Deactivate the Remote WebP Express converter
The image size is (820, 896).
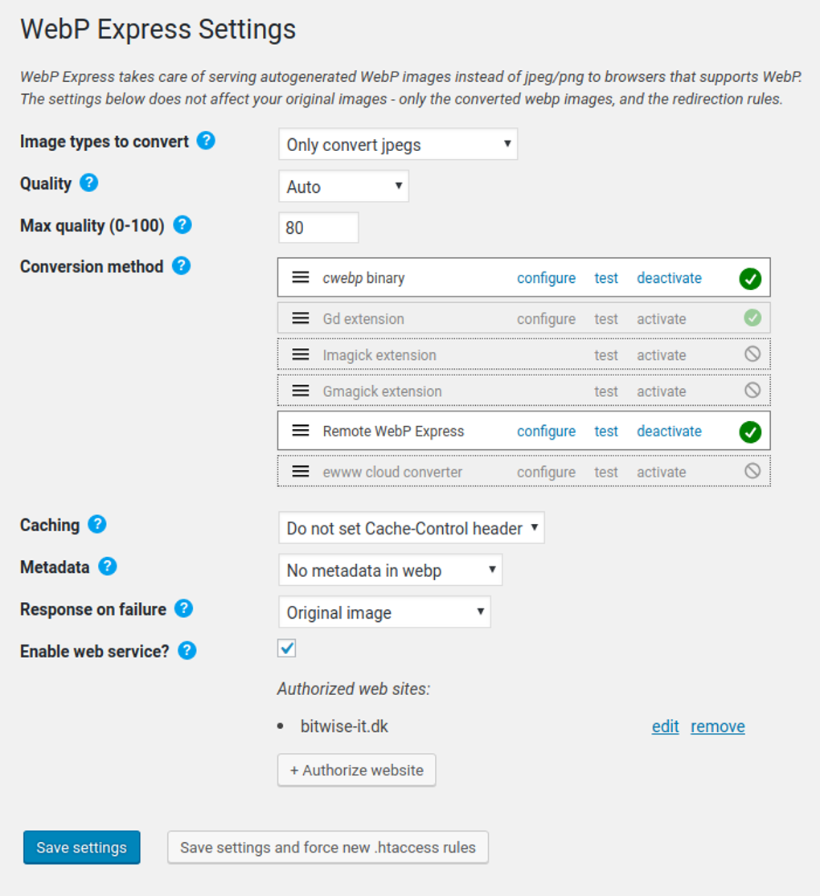click(669, 431)
